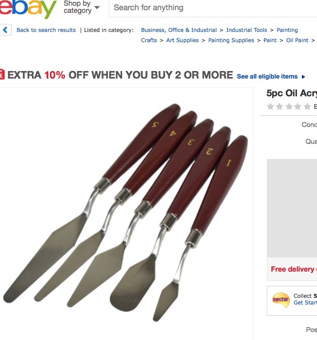Click the star rating icons
The height and width of the screenshot is (340, 317).
[289, 107]
